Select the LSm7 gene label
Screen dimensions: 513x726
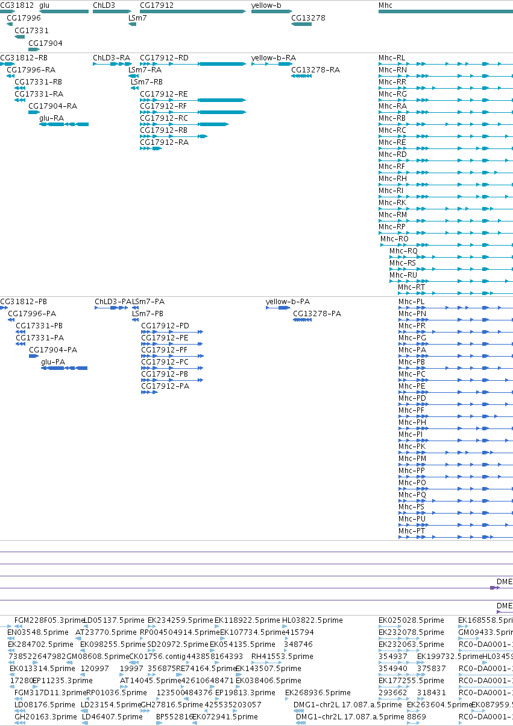(137, 18)
